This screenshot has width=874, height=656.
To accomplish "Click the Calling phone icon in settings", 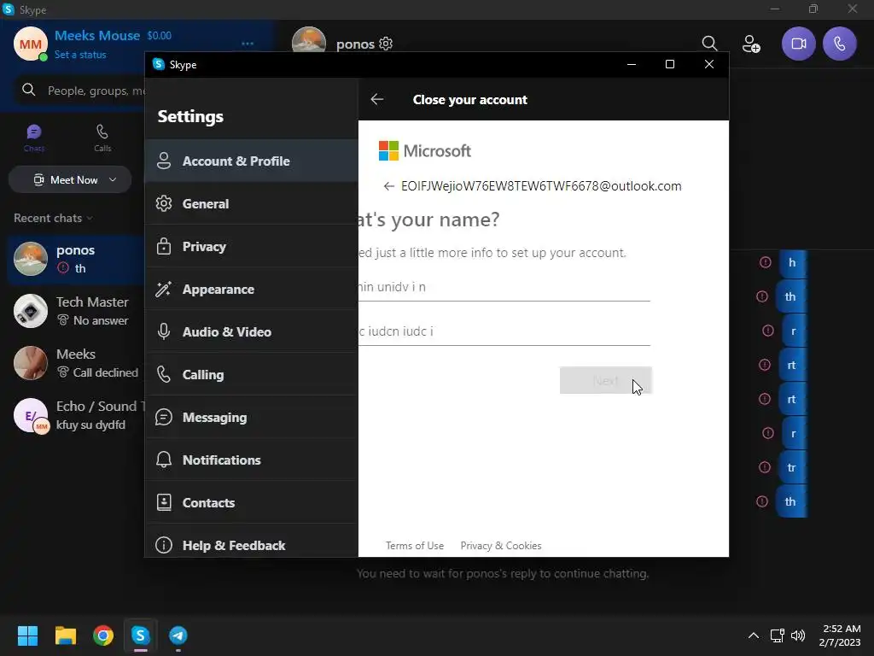I will [x=164, y=374].
